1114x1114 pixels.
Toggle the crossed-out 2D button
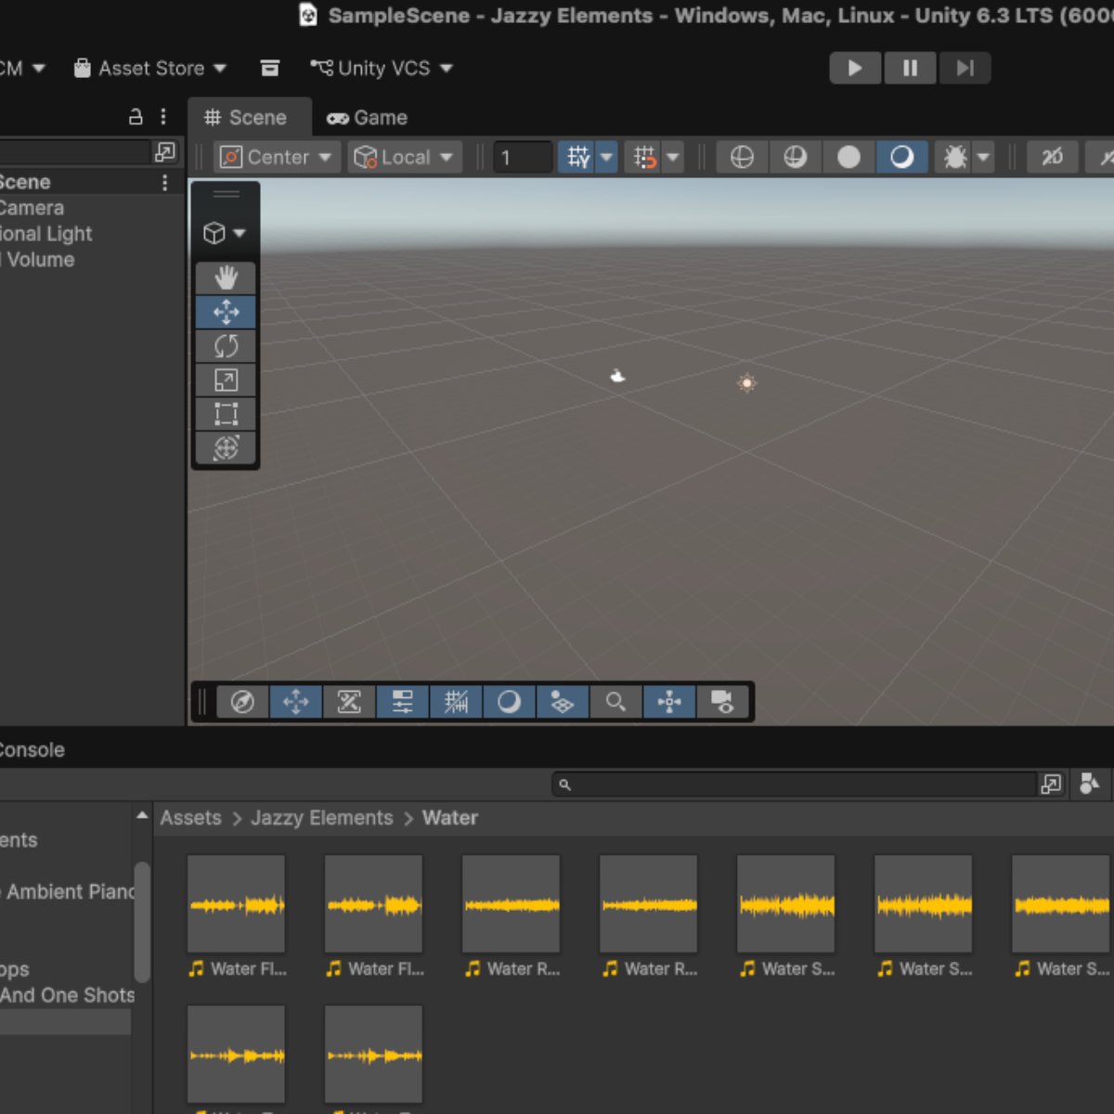click(1052, 157)
